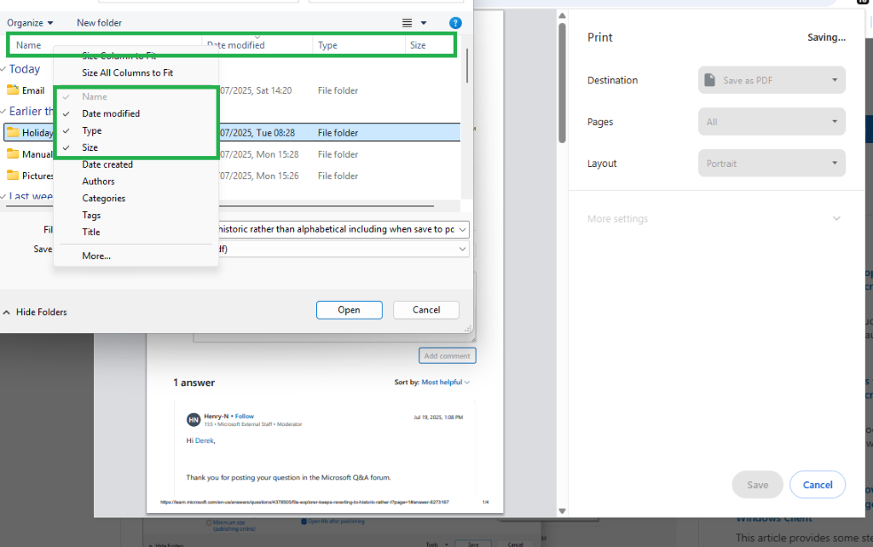Open the Save as type dropdown

tap(461, 249)
